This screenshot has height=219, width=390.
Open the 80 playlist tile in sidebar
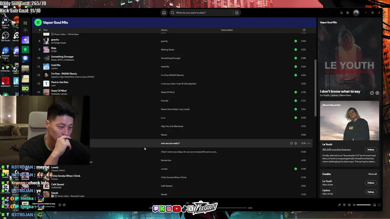25,89
